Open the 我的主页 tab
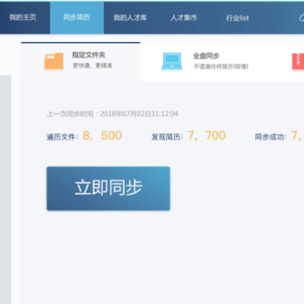The height and width of the screenshot is (304, 304). point(23,18)
